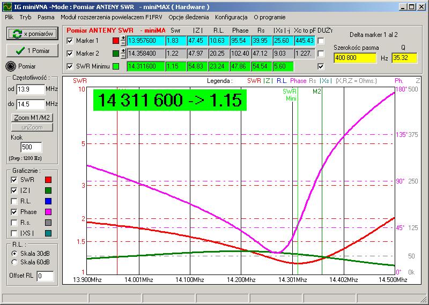Click the red Marker 1 color square
The width and height of the screenshot is (429, 305).
(116, 41)
